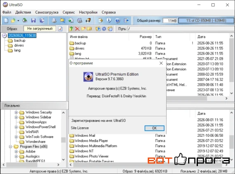Click the New image toolbar icon

coord(6,20)
